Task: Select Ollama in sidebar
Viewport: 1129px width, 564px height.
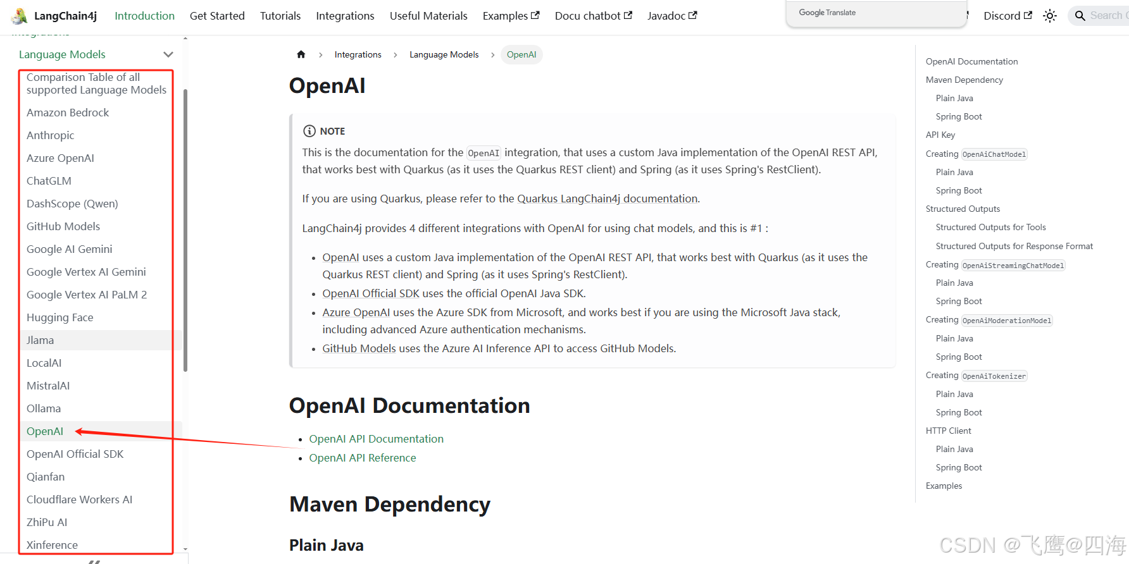Action: [x=44, y=408]
